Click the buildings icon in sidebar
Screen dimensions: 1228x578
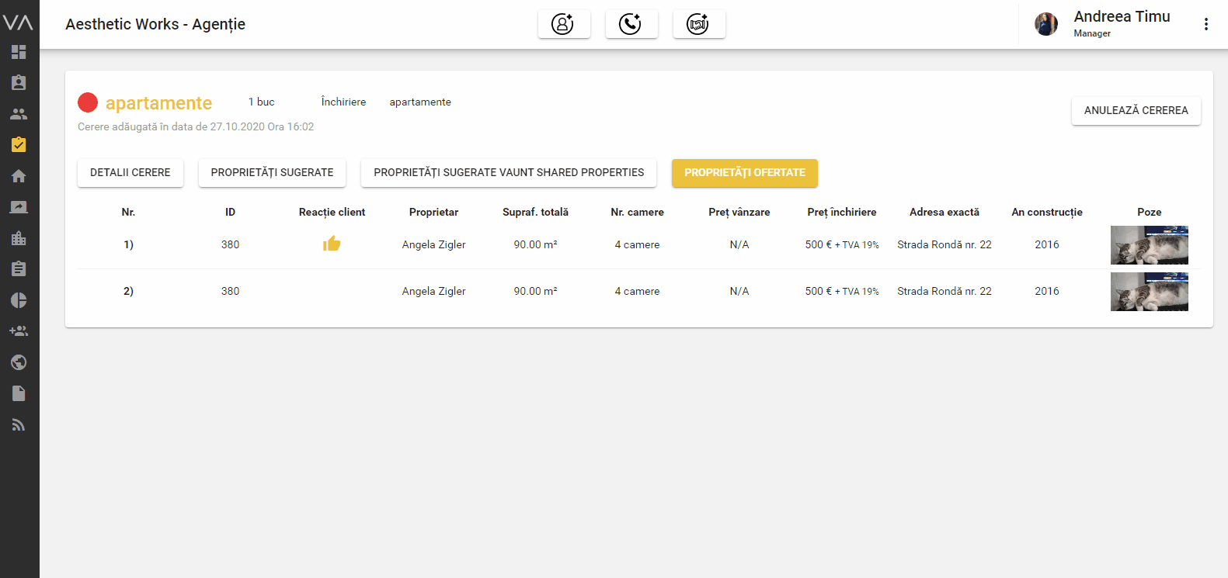(19, 238)
